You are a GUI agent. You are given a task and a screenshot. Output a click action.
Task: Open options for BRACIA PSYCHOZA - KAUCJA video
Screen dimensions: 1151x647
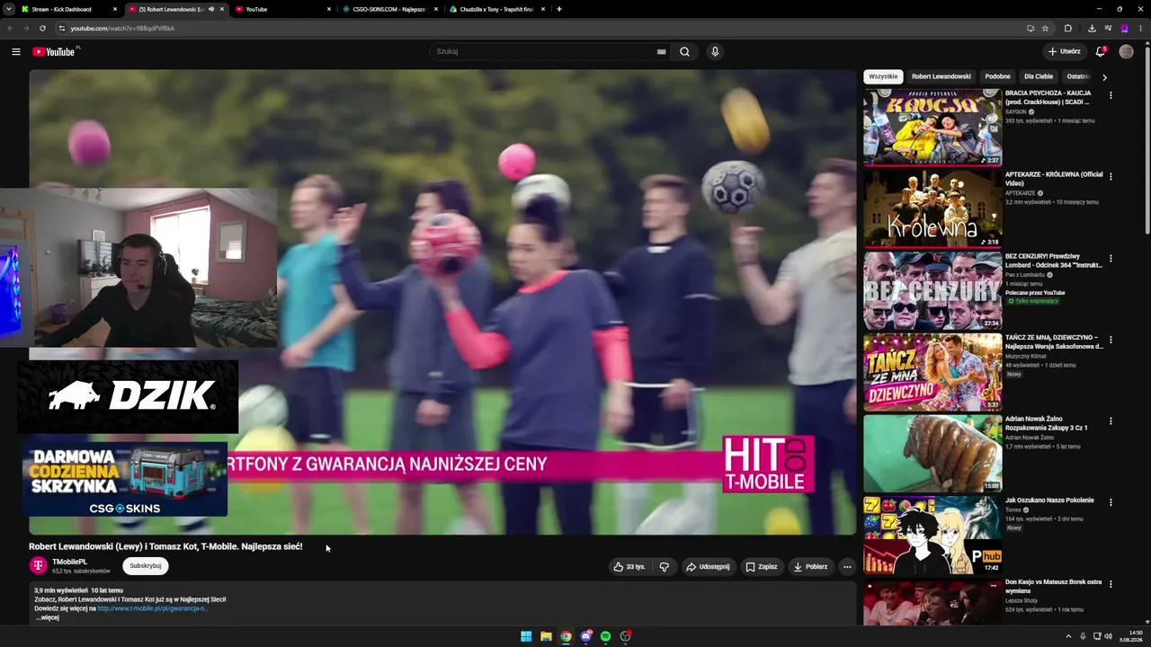point(1111,95)
